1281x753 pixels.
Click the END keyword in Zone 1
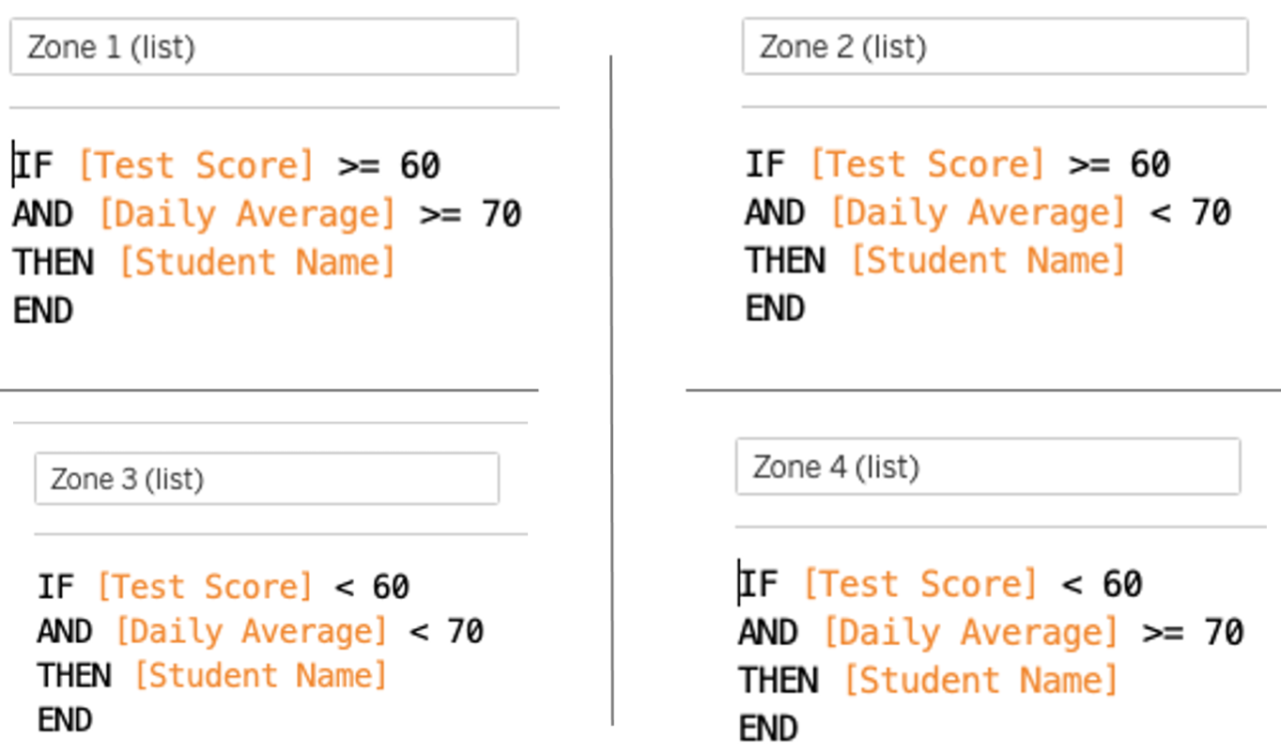click(42, 311)
